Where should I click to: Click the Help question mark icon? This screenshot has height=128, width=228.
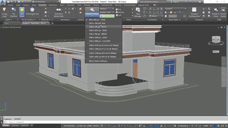(x=200, y=2)
